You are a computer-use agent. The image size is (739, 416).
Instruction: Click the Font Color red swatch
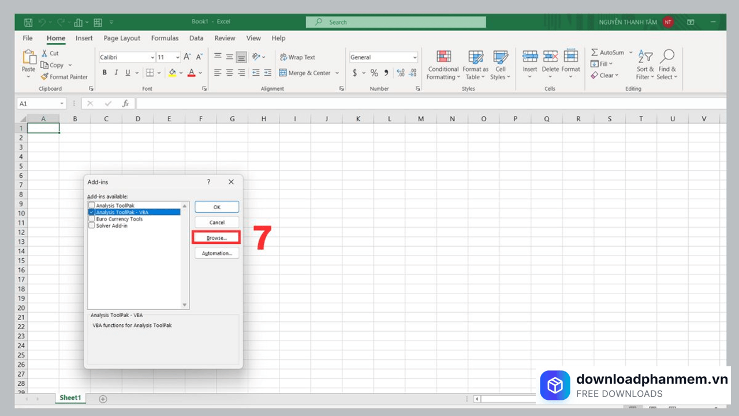point(192,73)
